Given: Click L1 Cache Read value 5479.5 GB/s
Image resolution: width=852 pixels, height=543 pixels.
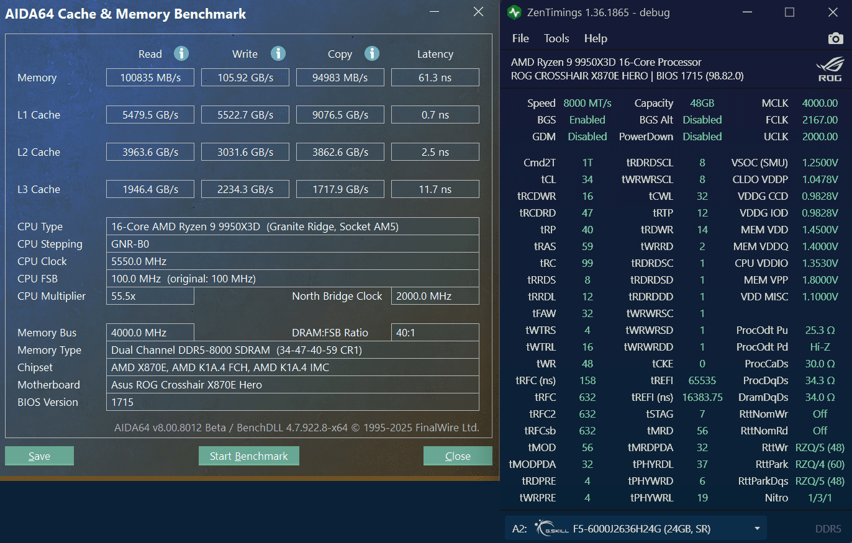Looking at the screenshot, I should click(150, 115).
